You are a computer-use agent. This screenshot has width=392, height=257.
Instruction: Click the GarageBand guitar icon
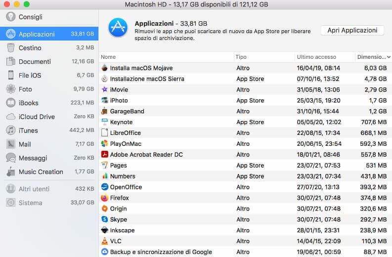coord(104,111)
